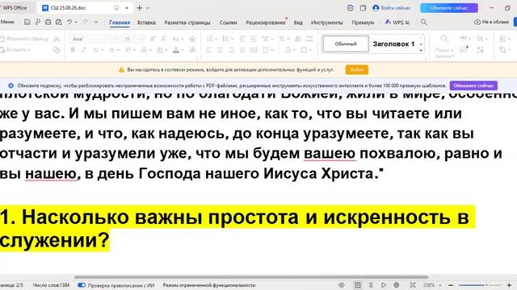
Task: Open the font size dropdown
Action: 141,39
